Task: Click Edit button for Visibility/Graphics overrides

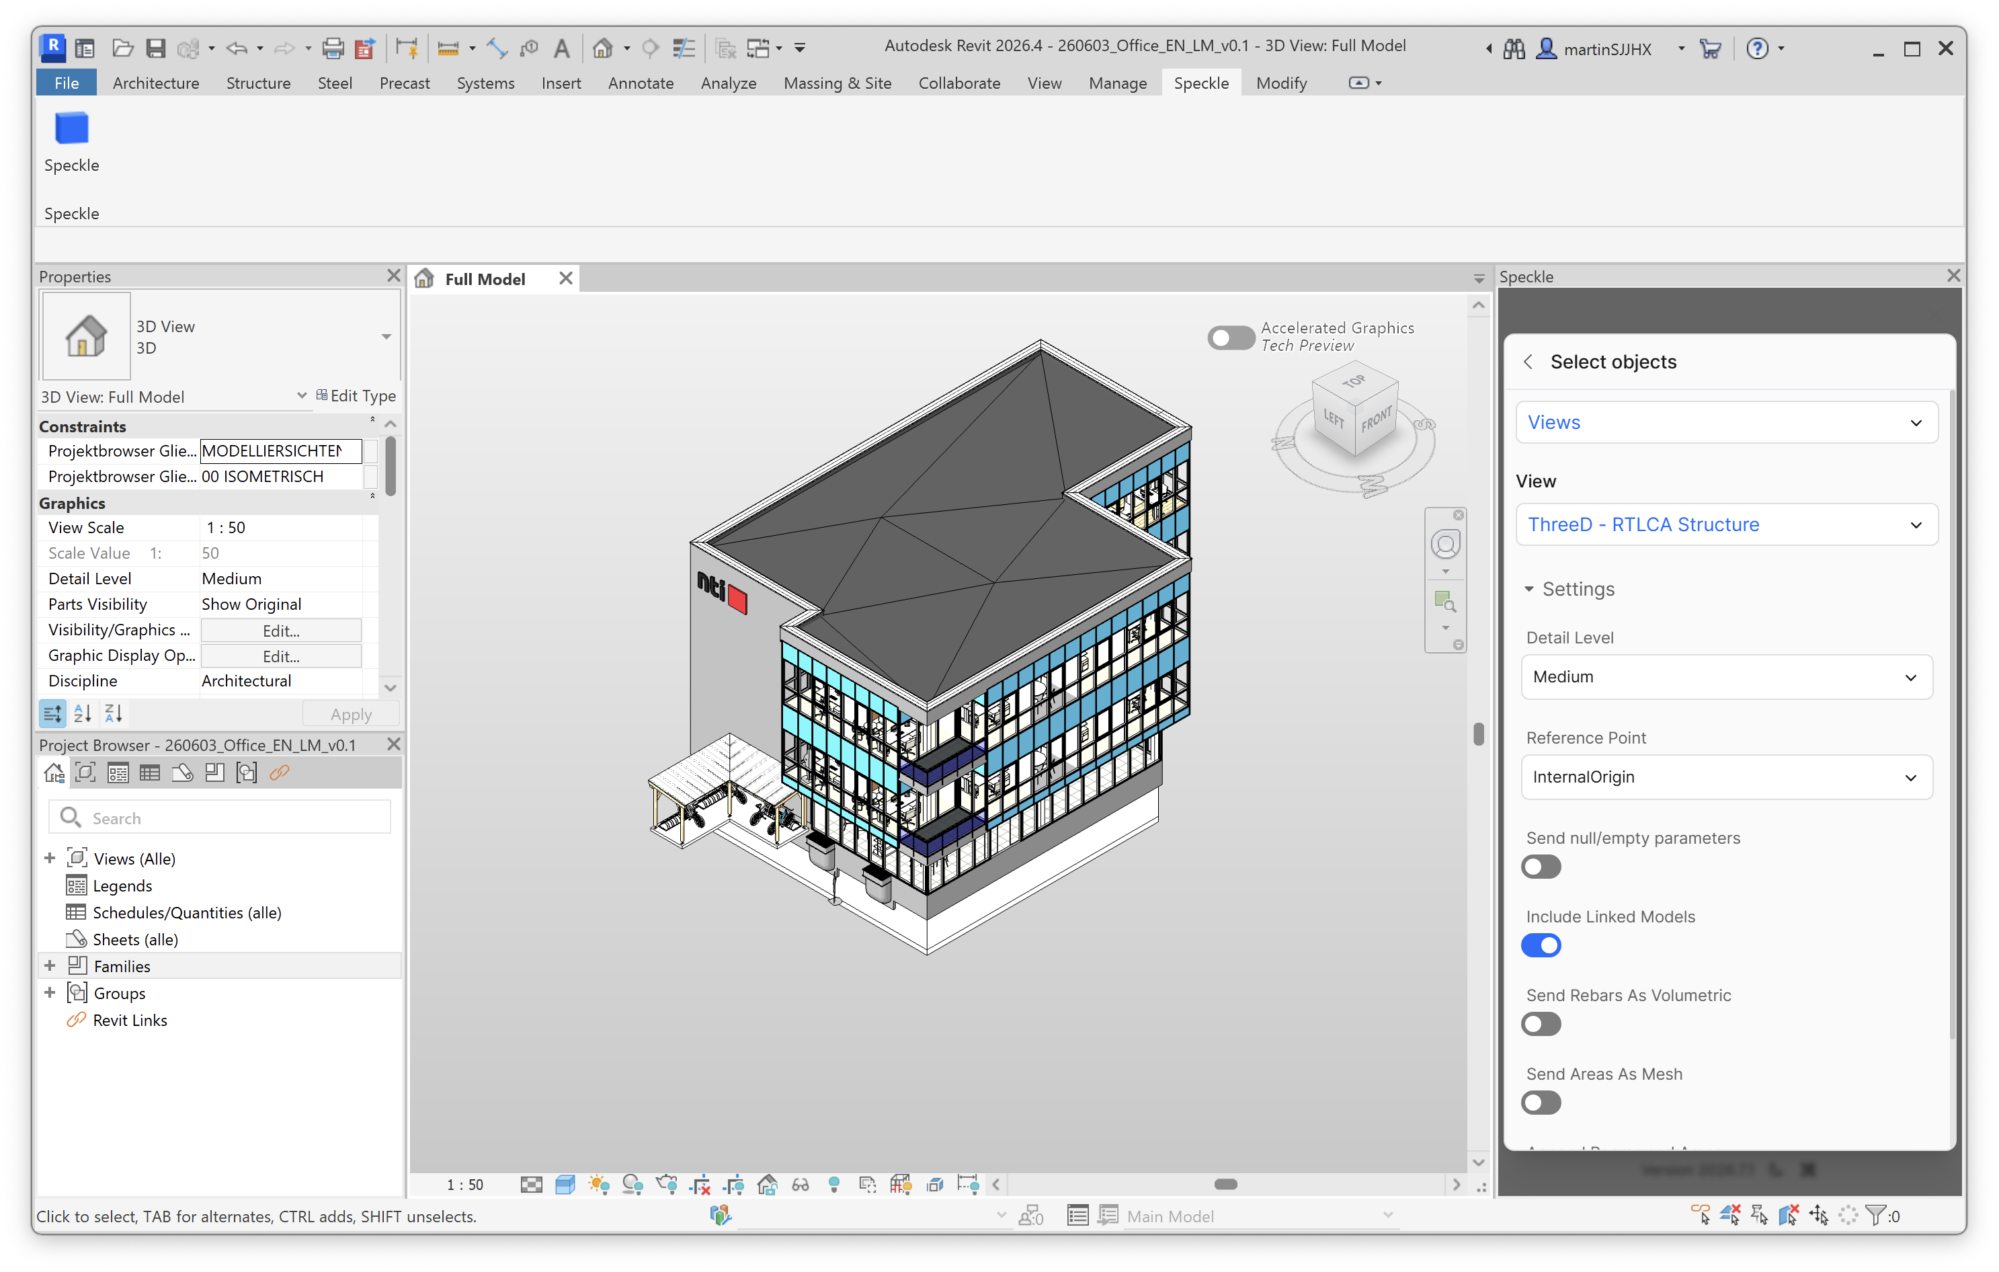Action: pyautogui.click(x=280, y=630)
